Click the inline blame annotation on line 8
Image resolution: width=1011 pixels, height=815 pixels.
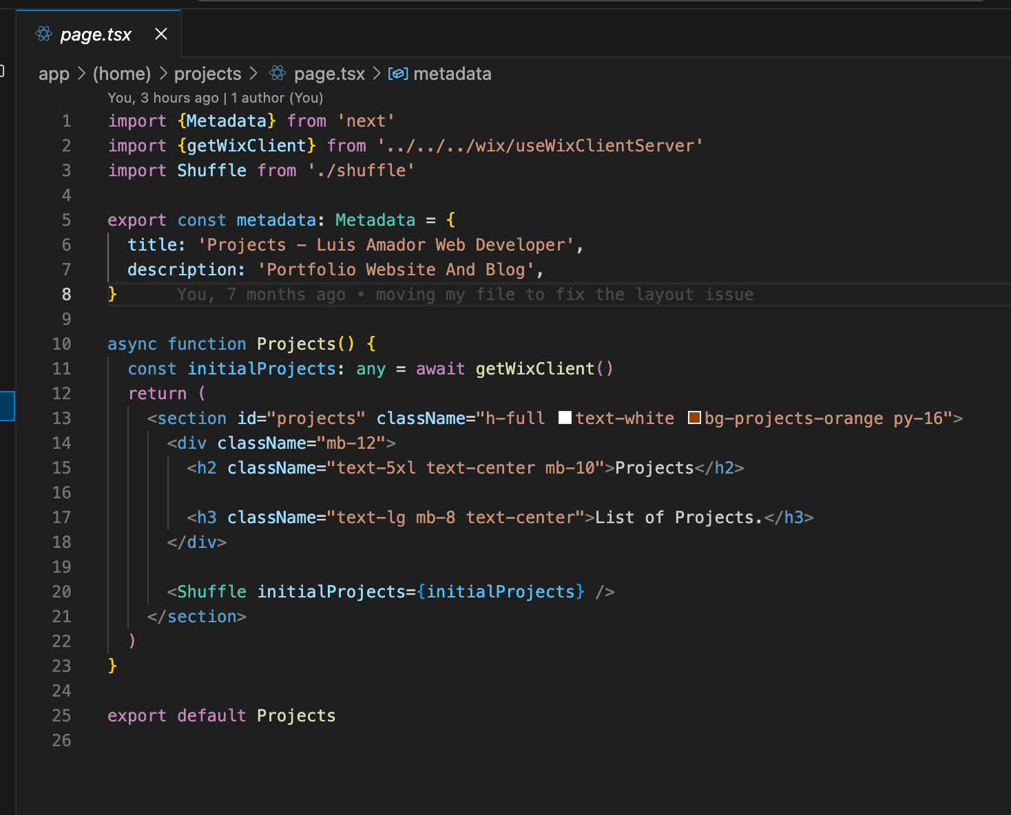point(465,295)
